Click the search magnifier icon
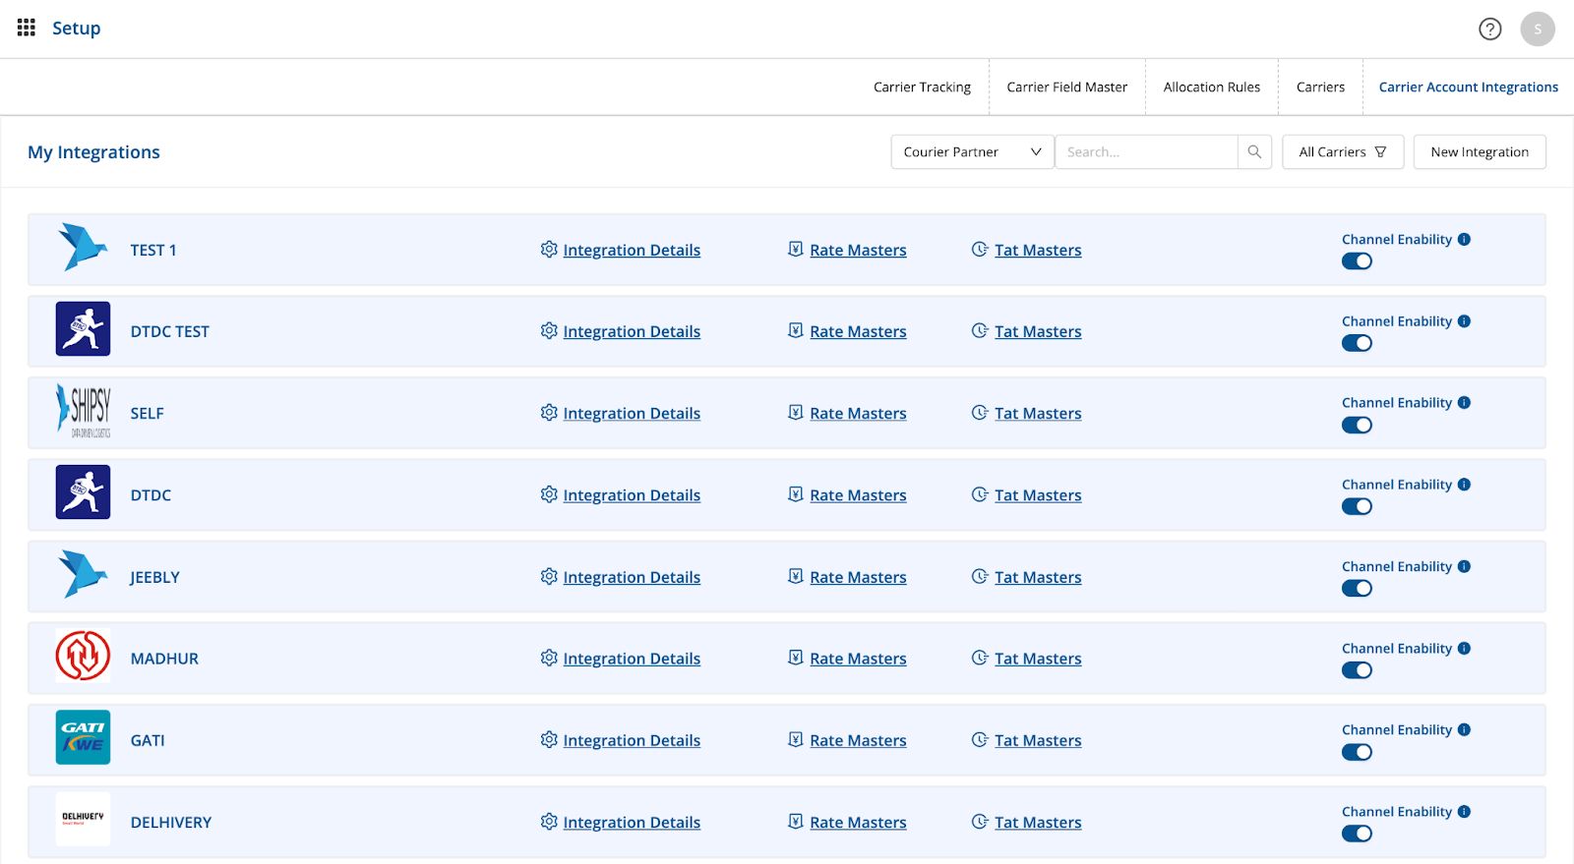Image resolution: width=1574 pixels, height=864 pixels. coord(1254,152)
